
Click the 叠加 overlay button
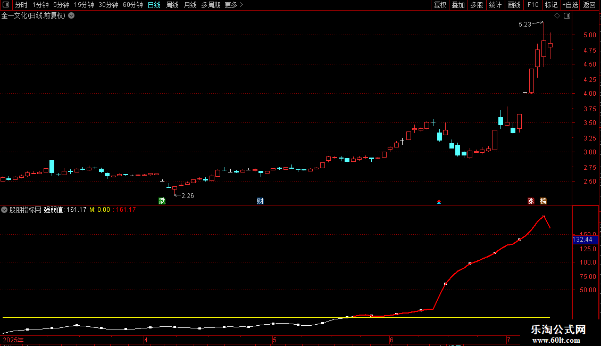pos(458,5)
